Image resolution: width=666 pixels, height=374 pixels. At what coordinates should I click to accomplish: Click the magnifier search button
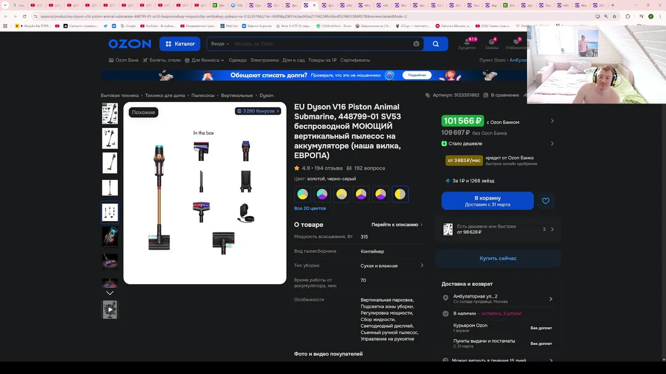click(x=436, y=44)
